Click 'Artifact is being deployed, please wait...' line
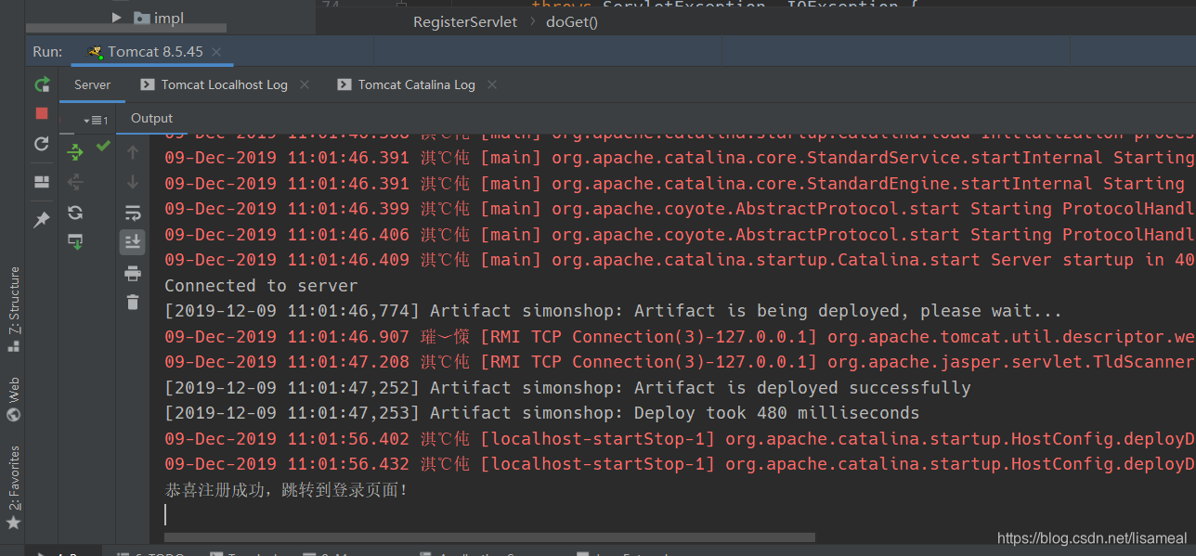Image resolution: width=1196 pixels, height=556 pixels. coord(613,311)
